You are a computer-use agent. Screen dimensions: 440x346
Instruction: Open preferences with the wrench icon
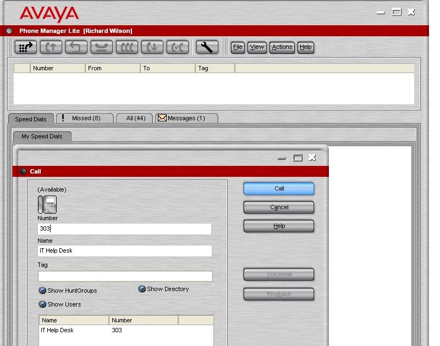tap(207, 47)
